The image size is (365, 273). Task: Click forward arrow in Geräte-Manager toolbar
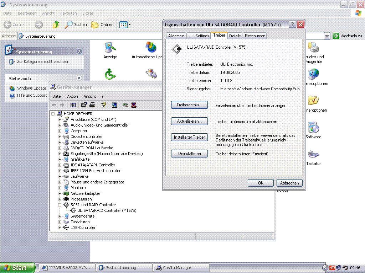point(62,105)
